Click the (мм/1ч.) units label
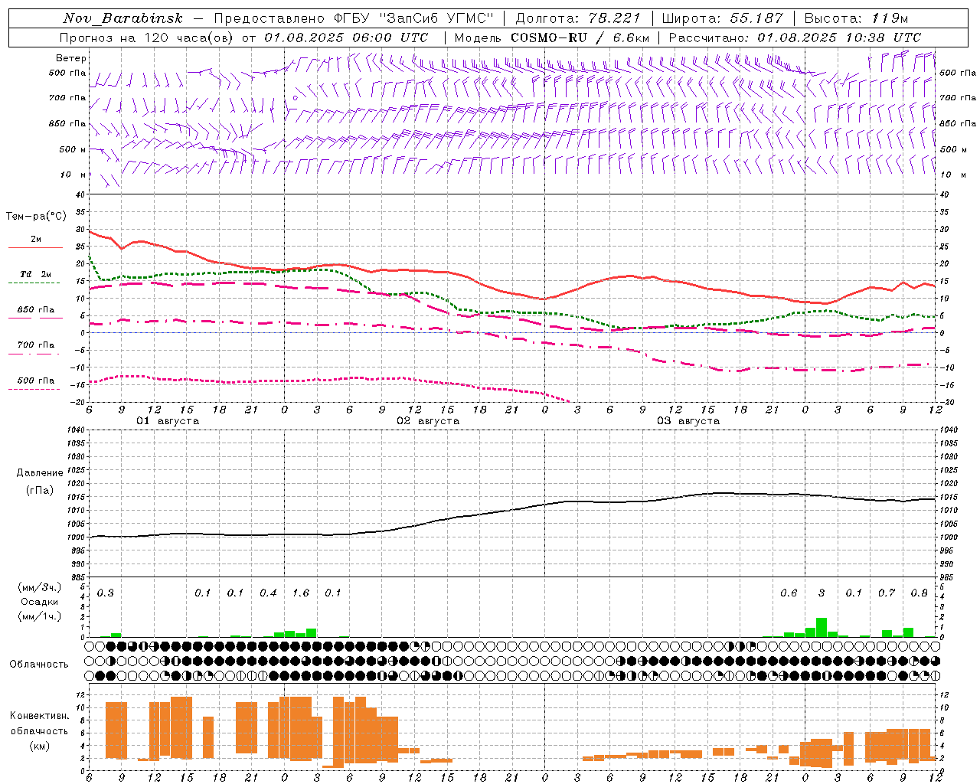Image resolution: width=980 pixels, height=784 pixels. tap(40, 616)
